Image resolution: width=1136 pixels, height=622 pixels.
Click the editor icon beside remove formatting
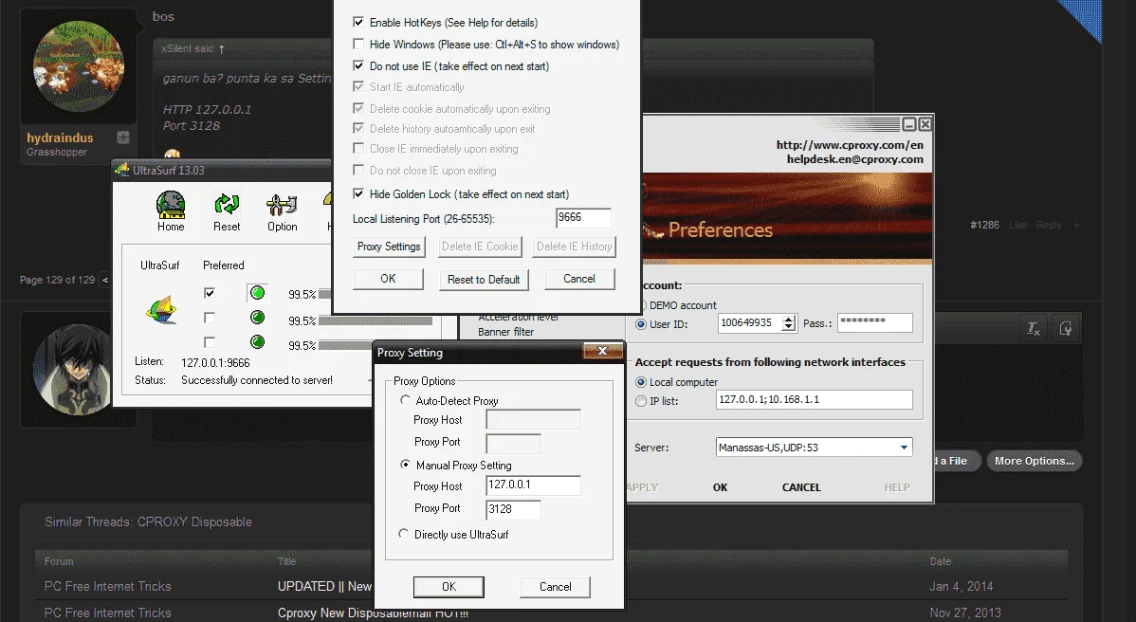pos(1065,329)
